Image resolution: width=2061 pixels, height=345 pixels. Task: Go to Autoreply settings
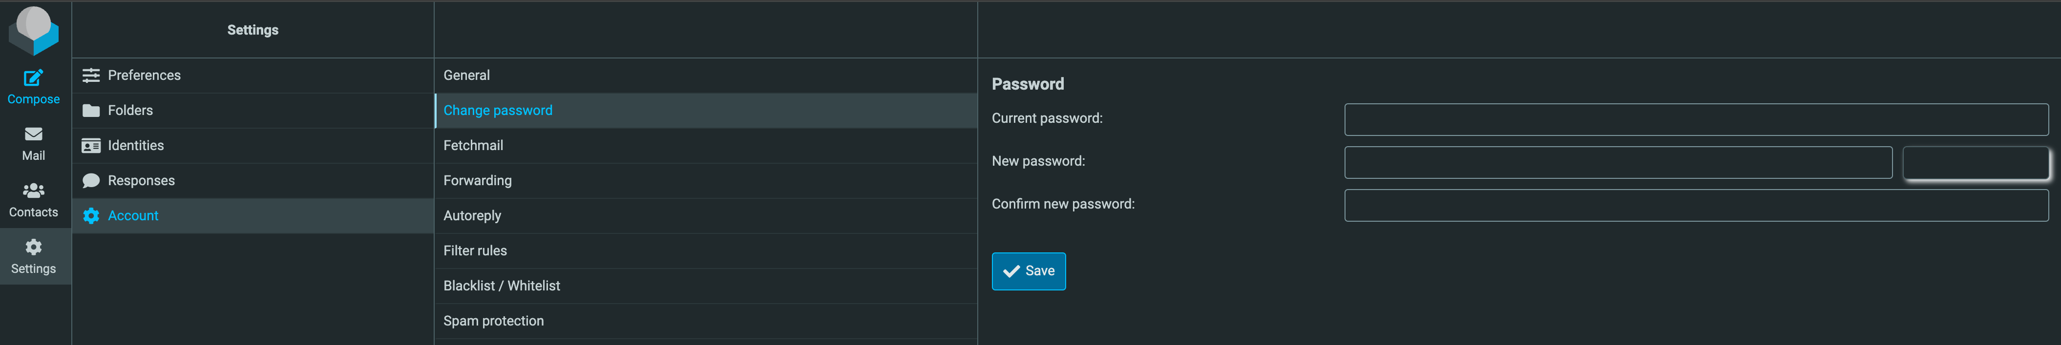tap(472, 215)
